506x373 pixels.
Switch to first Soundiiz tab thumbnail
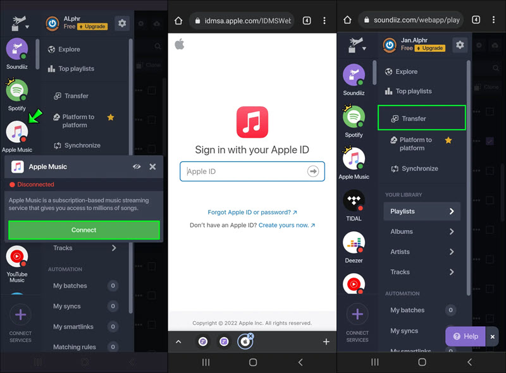pos(203,341)
